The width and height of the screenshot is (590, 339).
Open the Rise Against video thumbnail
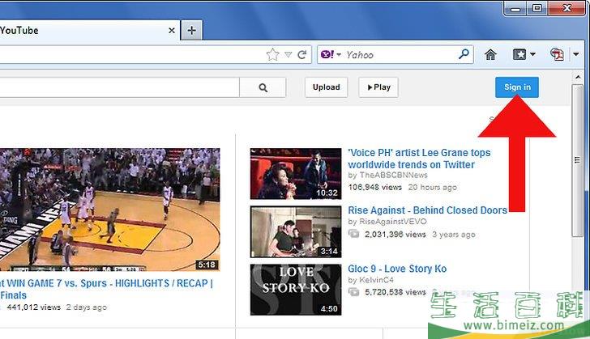pyautogui.click(x=296, y=231)
